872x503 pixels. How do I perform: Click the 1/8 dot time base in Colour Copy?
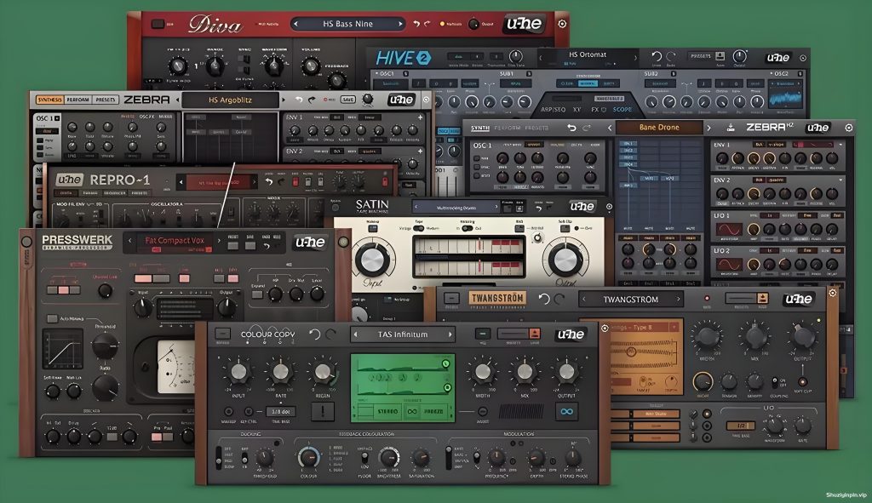(280, 412)
